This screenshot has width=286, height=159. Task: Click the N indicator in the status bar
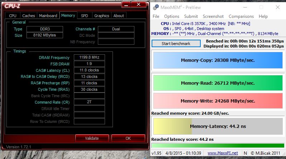point(246,153)
